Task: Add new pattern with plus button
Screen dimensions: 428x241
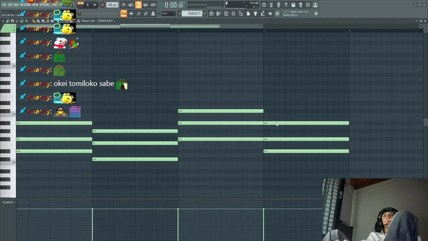Action: 204,13
